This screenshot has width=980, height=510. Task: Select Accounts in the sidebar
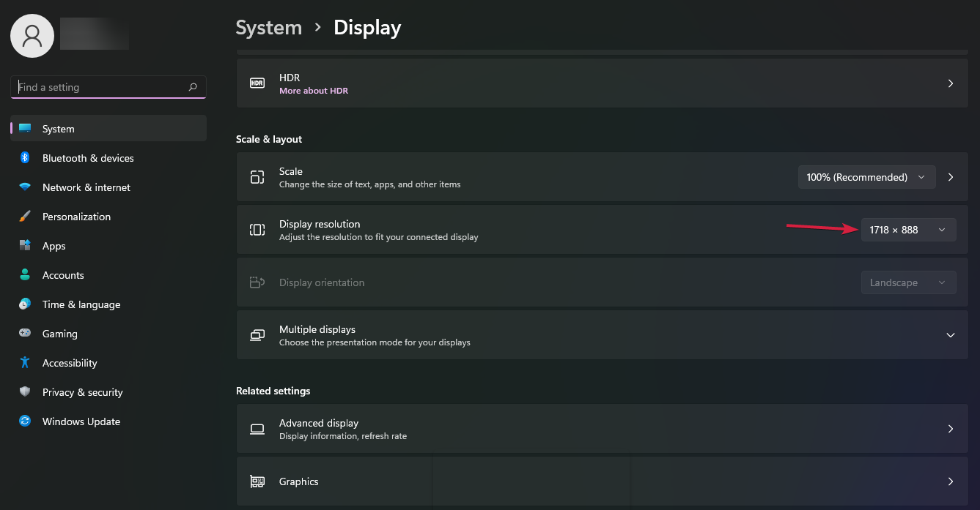[x=63, y=275]
